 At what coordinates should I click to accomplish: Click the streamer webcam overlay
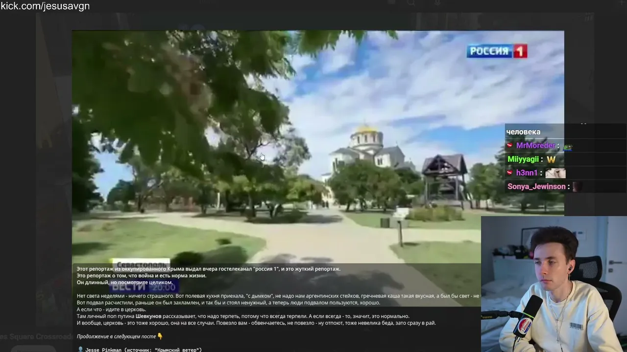click(x=554, y=284)
